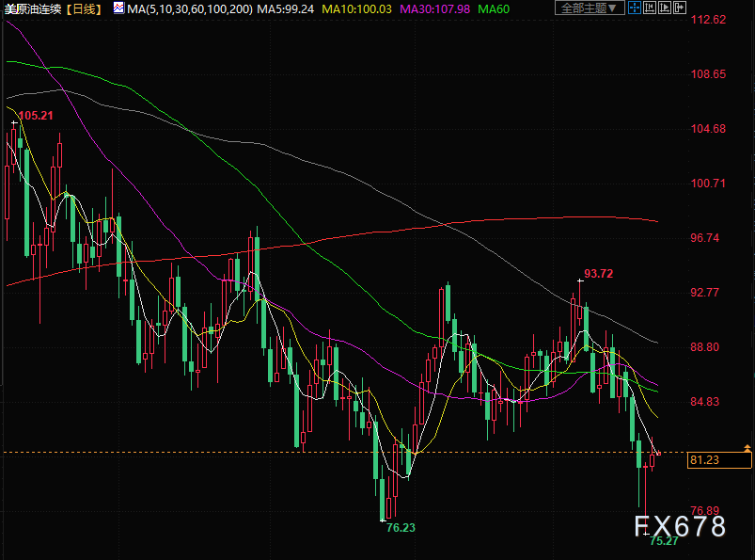The width and height of the screenshot is (755, 560).
Task: Click the MA(5,10,30,60,100,200) parameters label
Action: (190, 8)
